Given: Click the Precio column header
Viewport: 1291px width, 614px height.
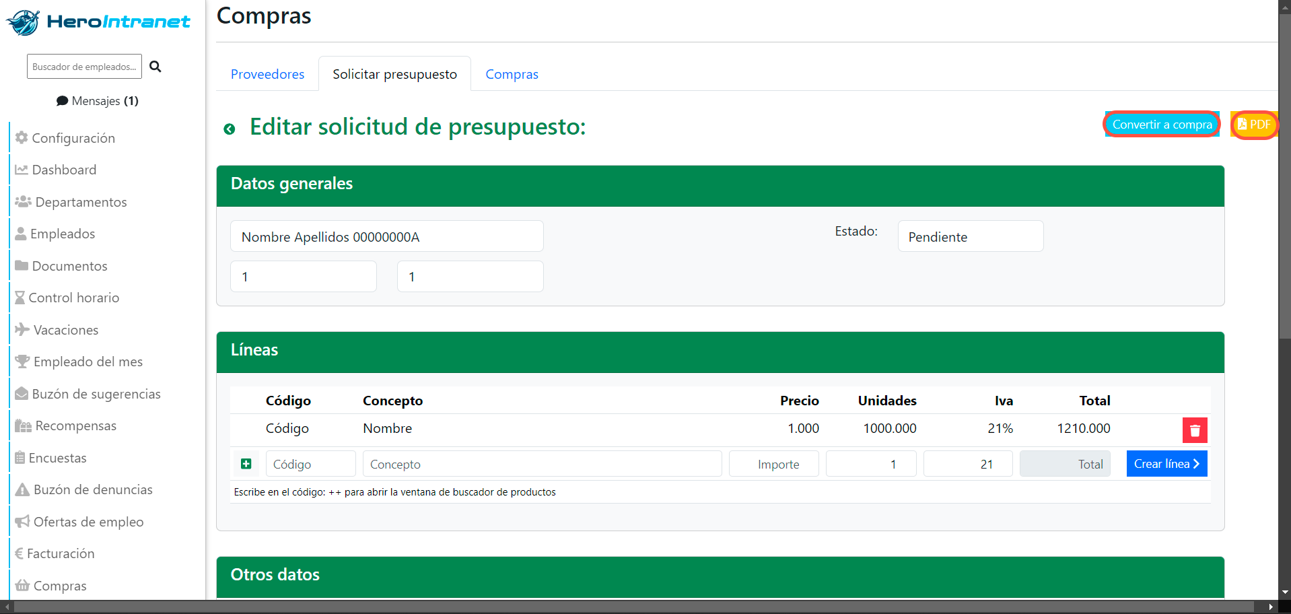Looking at the screenshot, I should [800, 401].
